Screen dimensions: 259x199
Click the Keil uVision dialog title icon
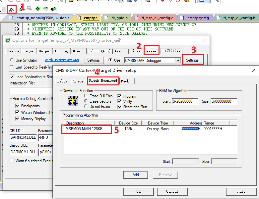pos(8,40)
